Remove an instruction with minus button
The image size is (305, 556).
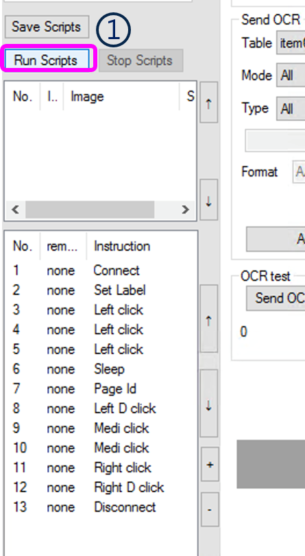tap(210, 509)
